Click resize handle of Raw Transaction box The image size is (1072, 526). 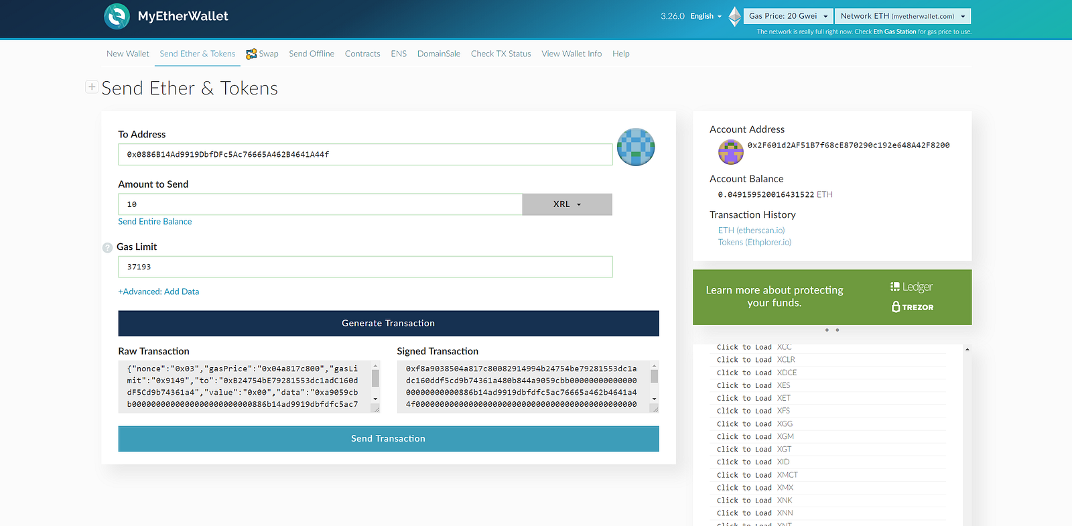coord(376,409)
